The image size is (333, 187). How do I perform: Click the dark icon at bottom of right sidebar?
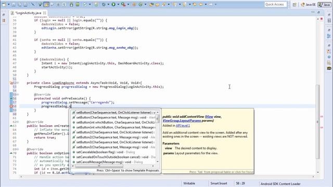tap(329, 68)
